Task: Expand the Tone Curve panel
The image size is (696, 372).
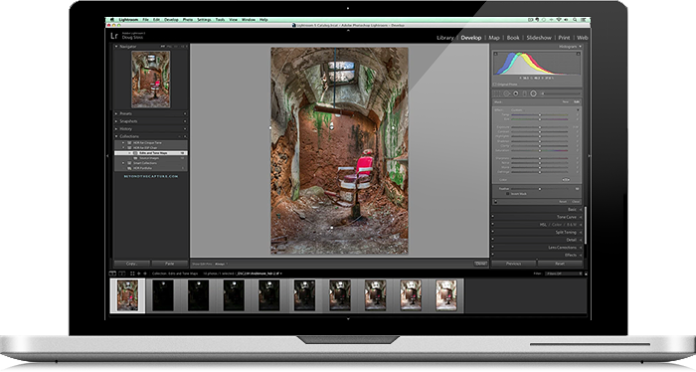Action: point(581,217)
